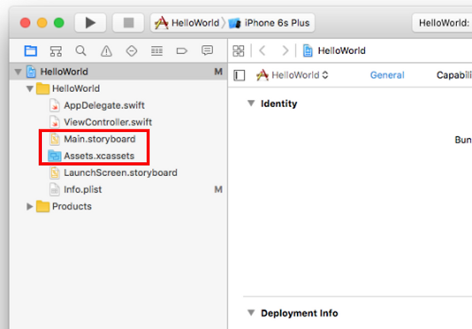Choose the iPhone 6s Plus destination
The image size is (472, 329).
[269, 23]
